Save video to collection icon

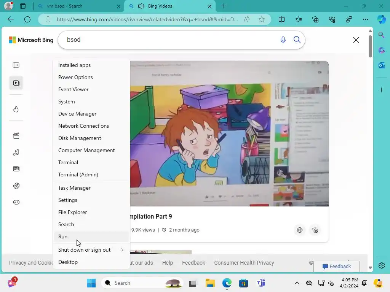point(315,230)
